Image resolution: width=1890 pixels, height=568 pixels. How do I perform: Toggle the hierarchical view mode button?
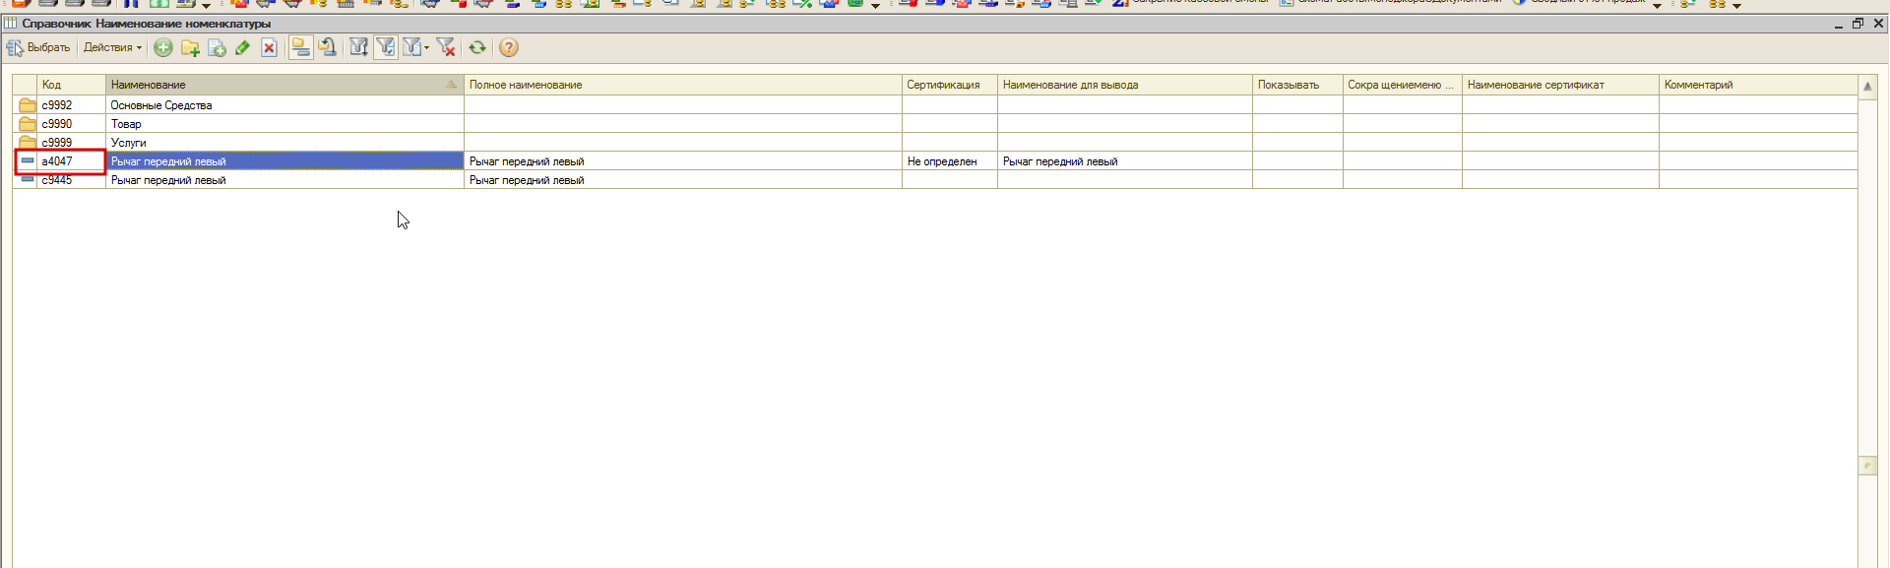[x=301, y=47]
